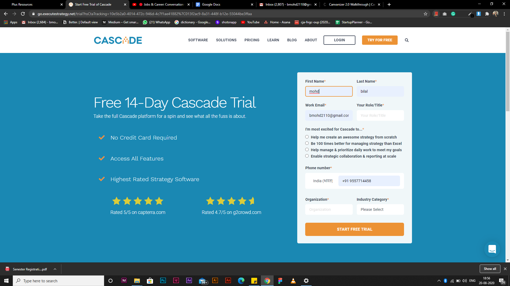510x286 pixels.
Task: Visit the BLOG page
Action: (292, 40)
